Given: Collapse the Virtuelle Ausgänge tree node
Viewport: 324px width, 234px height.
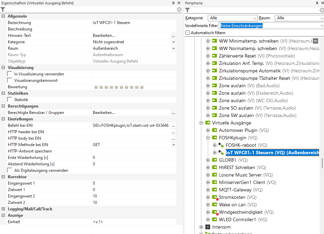Looking at the screenshot, I should pyautogui.click(x=201, y=123).
